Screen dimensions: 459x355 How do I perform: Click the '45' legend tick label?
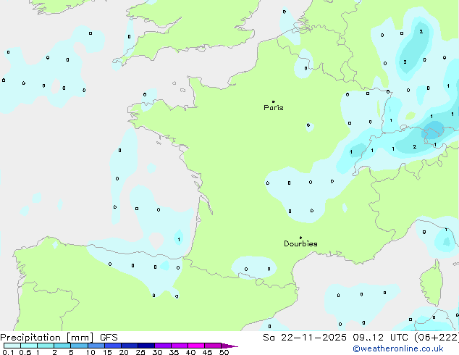pyautogui.click(x=207, y=352)
